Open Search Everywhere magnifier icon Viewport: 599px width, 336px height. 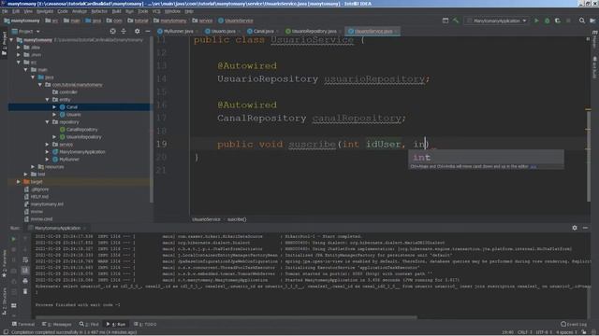pyautogui.click(x=582, y=21)
